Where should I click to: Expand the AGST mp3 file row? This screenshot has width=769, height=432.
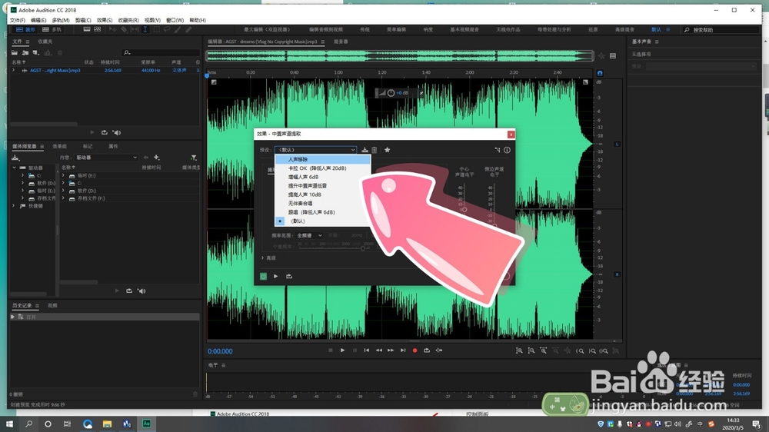13,70
